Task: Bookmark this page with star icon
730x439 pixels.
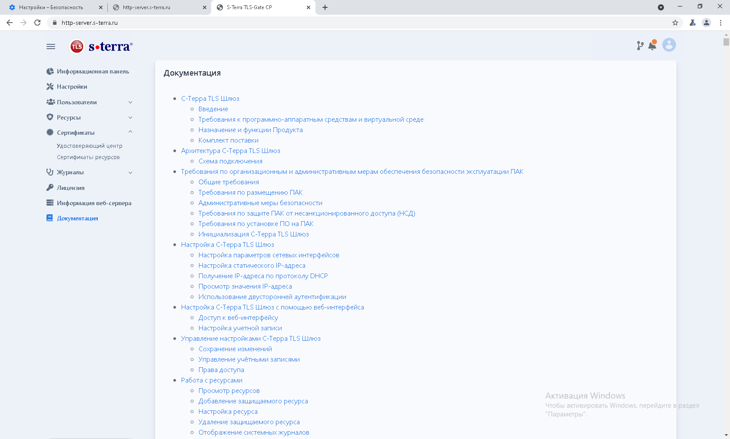Action: pyautogui.click(x=675, y=23)
